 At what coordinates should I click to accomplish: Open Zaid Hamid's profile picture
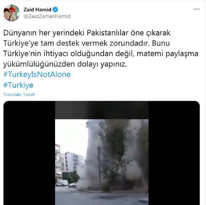(12, 13)
